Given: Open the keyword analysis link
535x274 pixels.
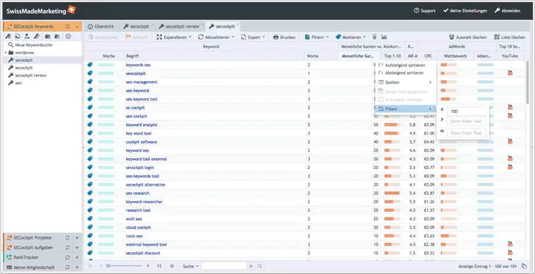Looking at the screenshot, I should 141,125.
